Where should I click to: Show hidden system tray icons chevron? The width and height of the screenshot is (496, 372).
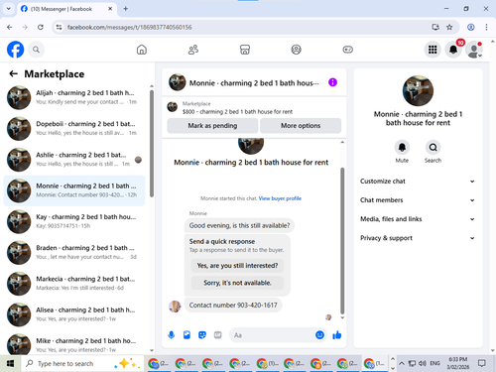pyautogui.click(x=402, y=363)
